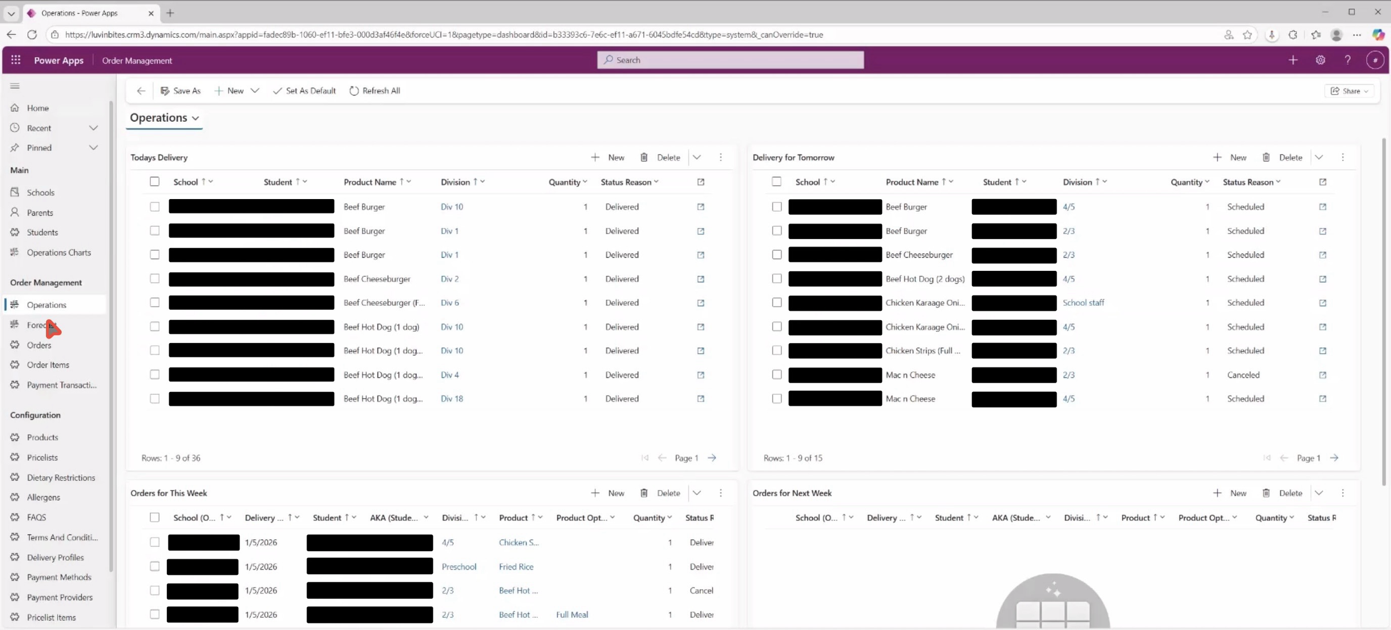Expand the Operations dashboard selector

coord(195,118)
